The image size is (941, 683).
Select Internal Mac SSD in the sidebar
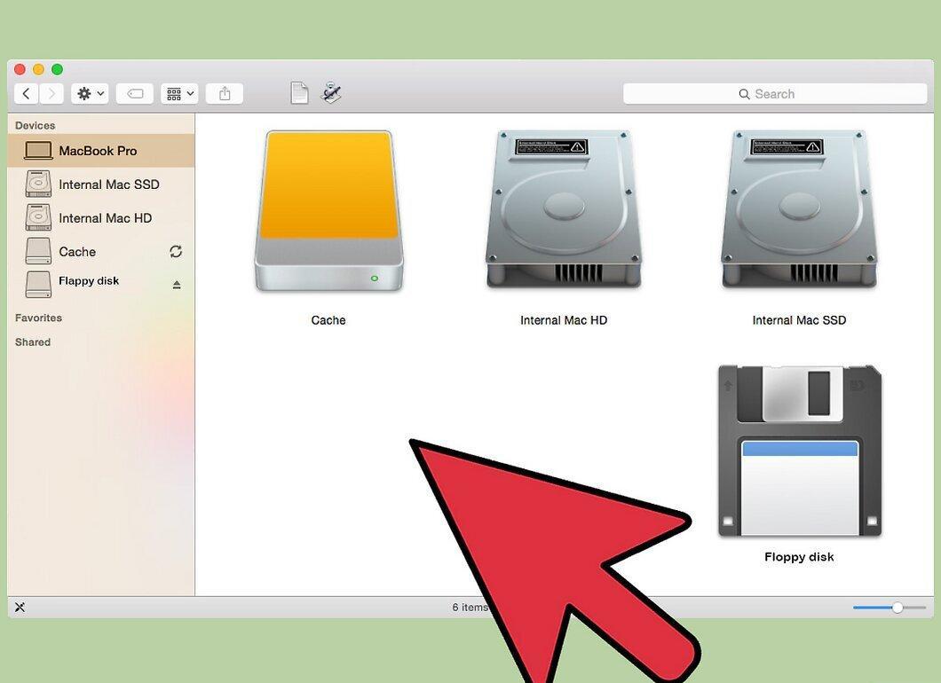tap(101, 184)
